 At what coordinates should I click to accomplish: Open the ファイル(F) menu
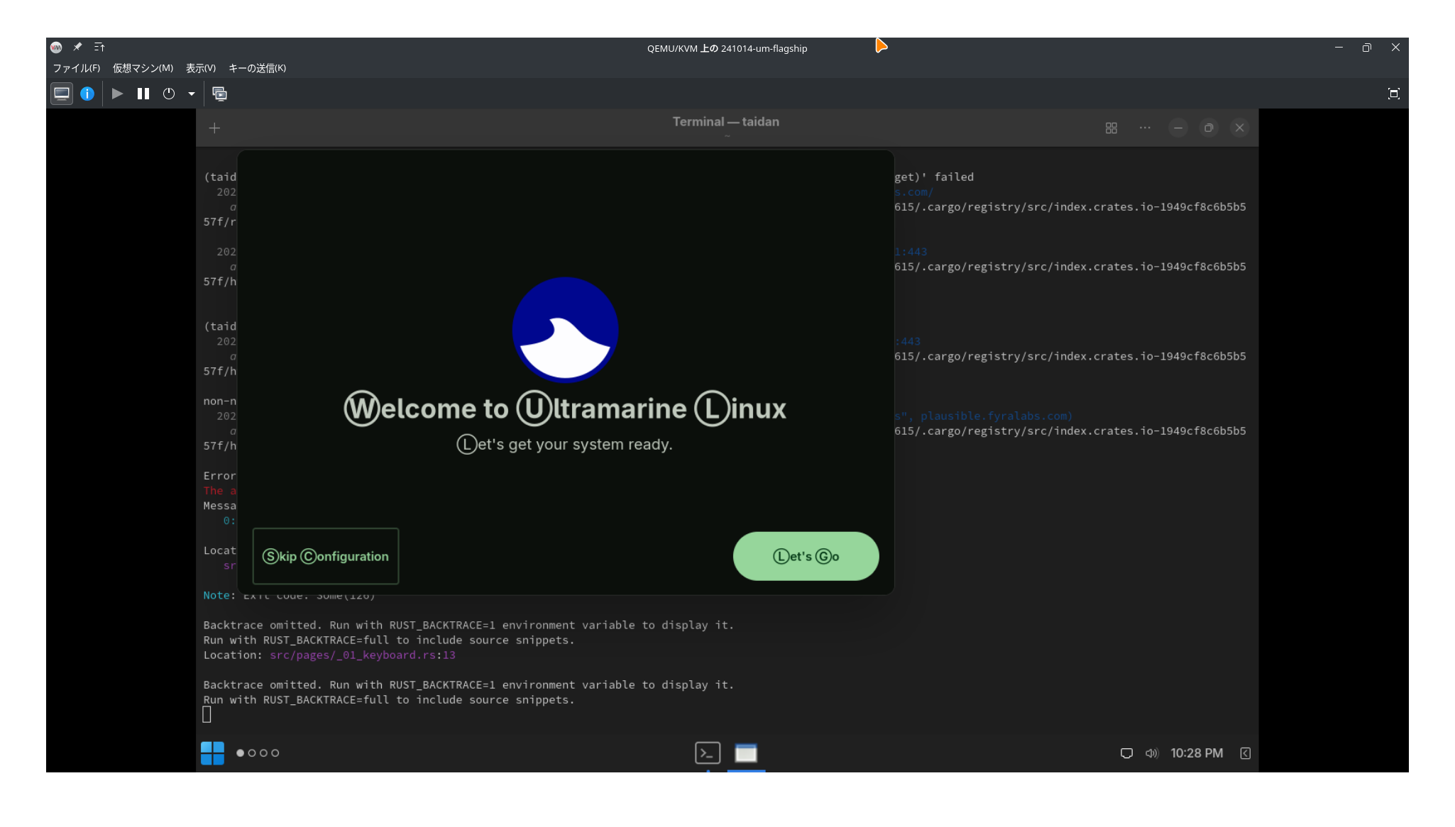[76, 68]
